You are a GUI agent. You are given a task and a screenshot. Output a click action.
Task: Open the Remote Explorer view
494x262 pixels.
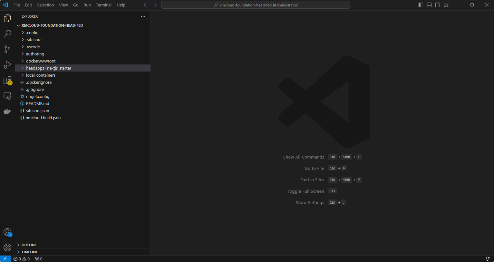click(7, 96)
